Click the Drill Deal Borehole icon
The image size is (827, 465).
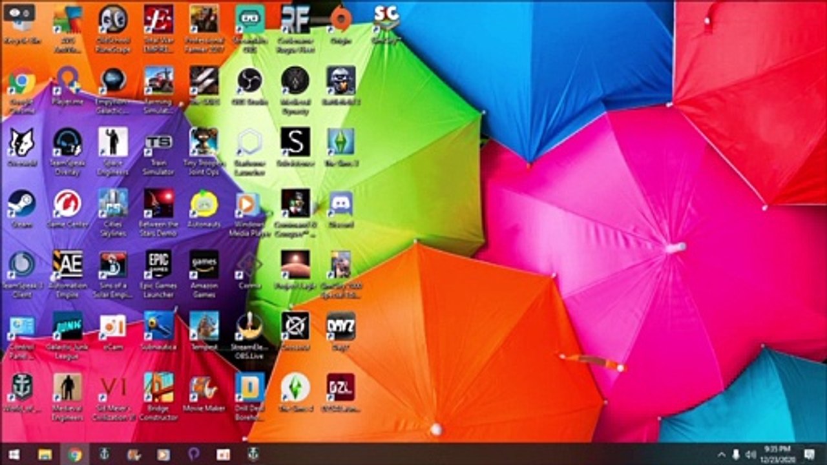pos(249,397)
